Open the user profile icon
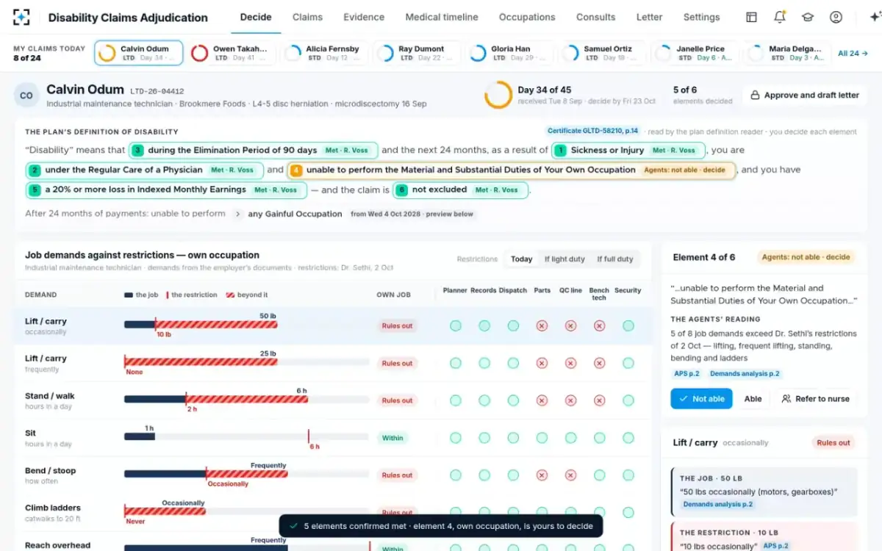Image resolution: width=882 pixels, height=551 pixels. coord(836,17)
